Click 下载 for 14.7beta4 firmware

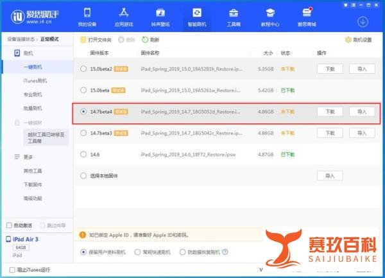pyautogui.click(x=330, y=112)
